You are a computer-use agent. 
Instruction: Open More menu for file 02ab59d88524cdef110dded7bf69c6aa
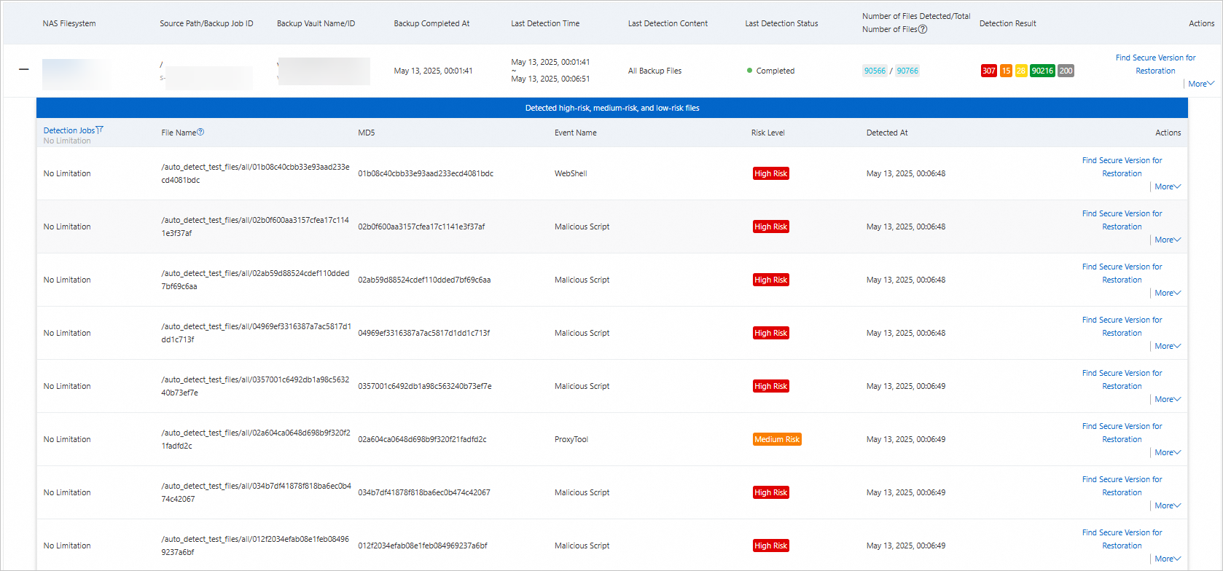coord(1168,293)
